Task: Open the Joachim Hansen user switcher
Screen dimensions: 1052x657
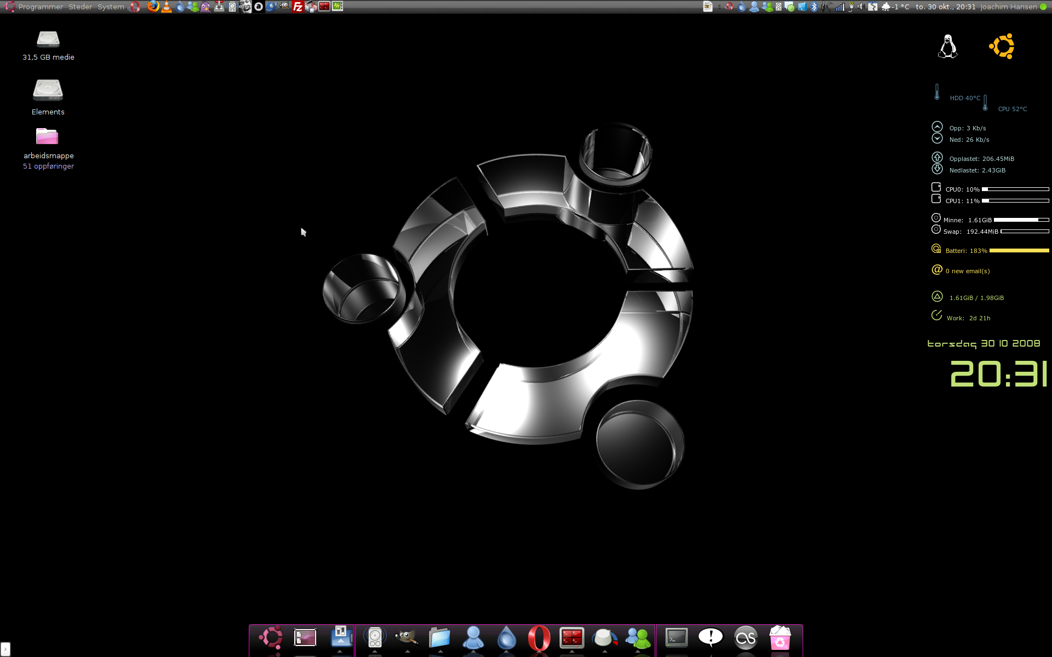Action: 1009,7
